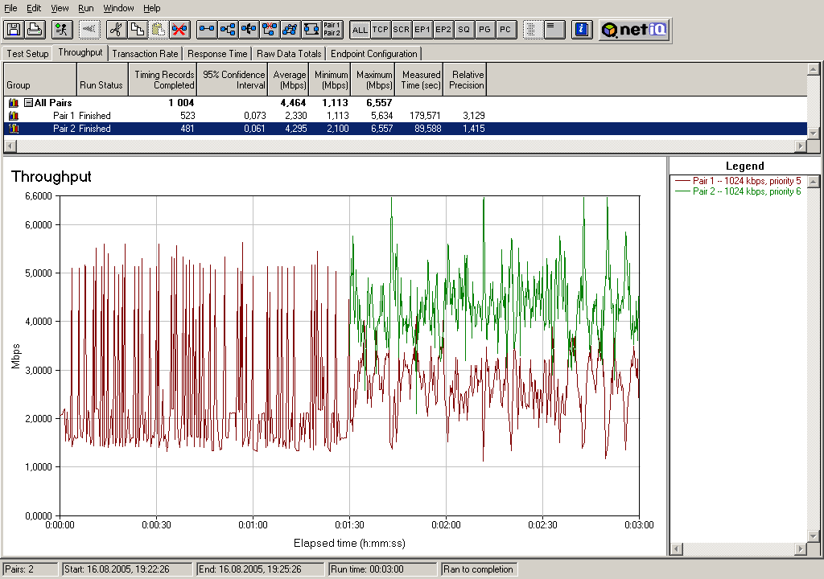This screenshot has width=824, height=579.
Task: Select the Pair 1 row
Action: (64, 116)
